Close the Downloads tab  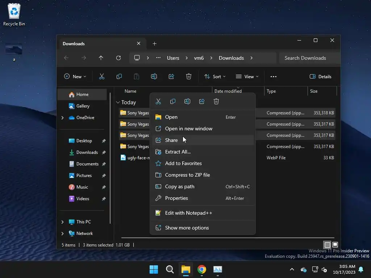tap(139, 43)
